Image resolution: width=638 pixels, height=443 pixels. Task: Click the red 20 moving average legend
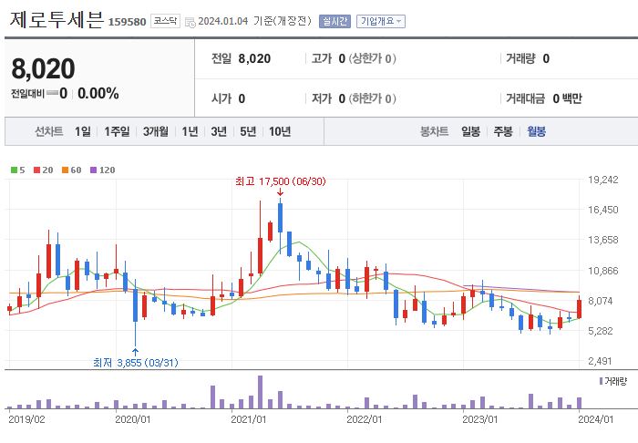click(44, 170)
